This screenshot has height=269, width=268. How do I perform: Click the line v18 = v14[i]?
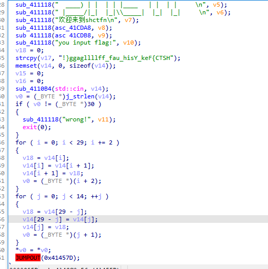click(x=46, y=158)
